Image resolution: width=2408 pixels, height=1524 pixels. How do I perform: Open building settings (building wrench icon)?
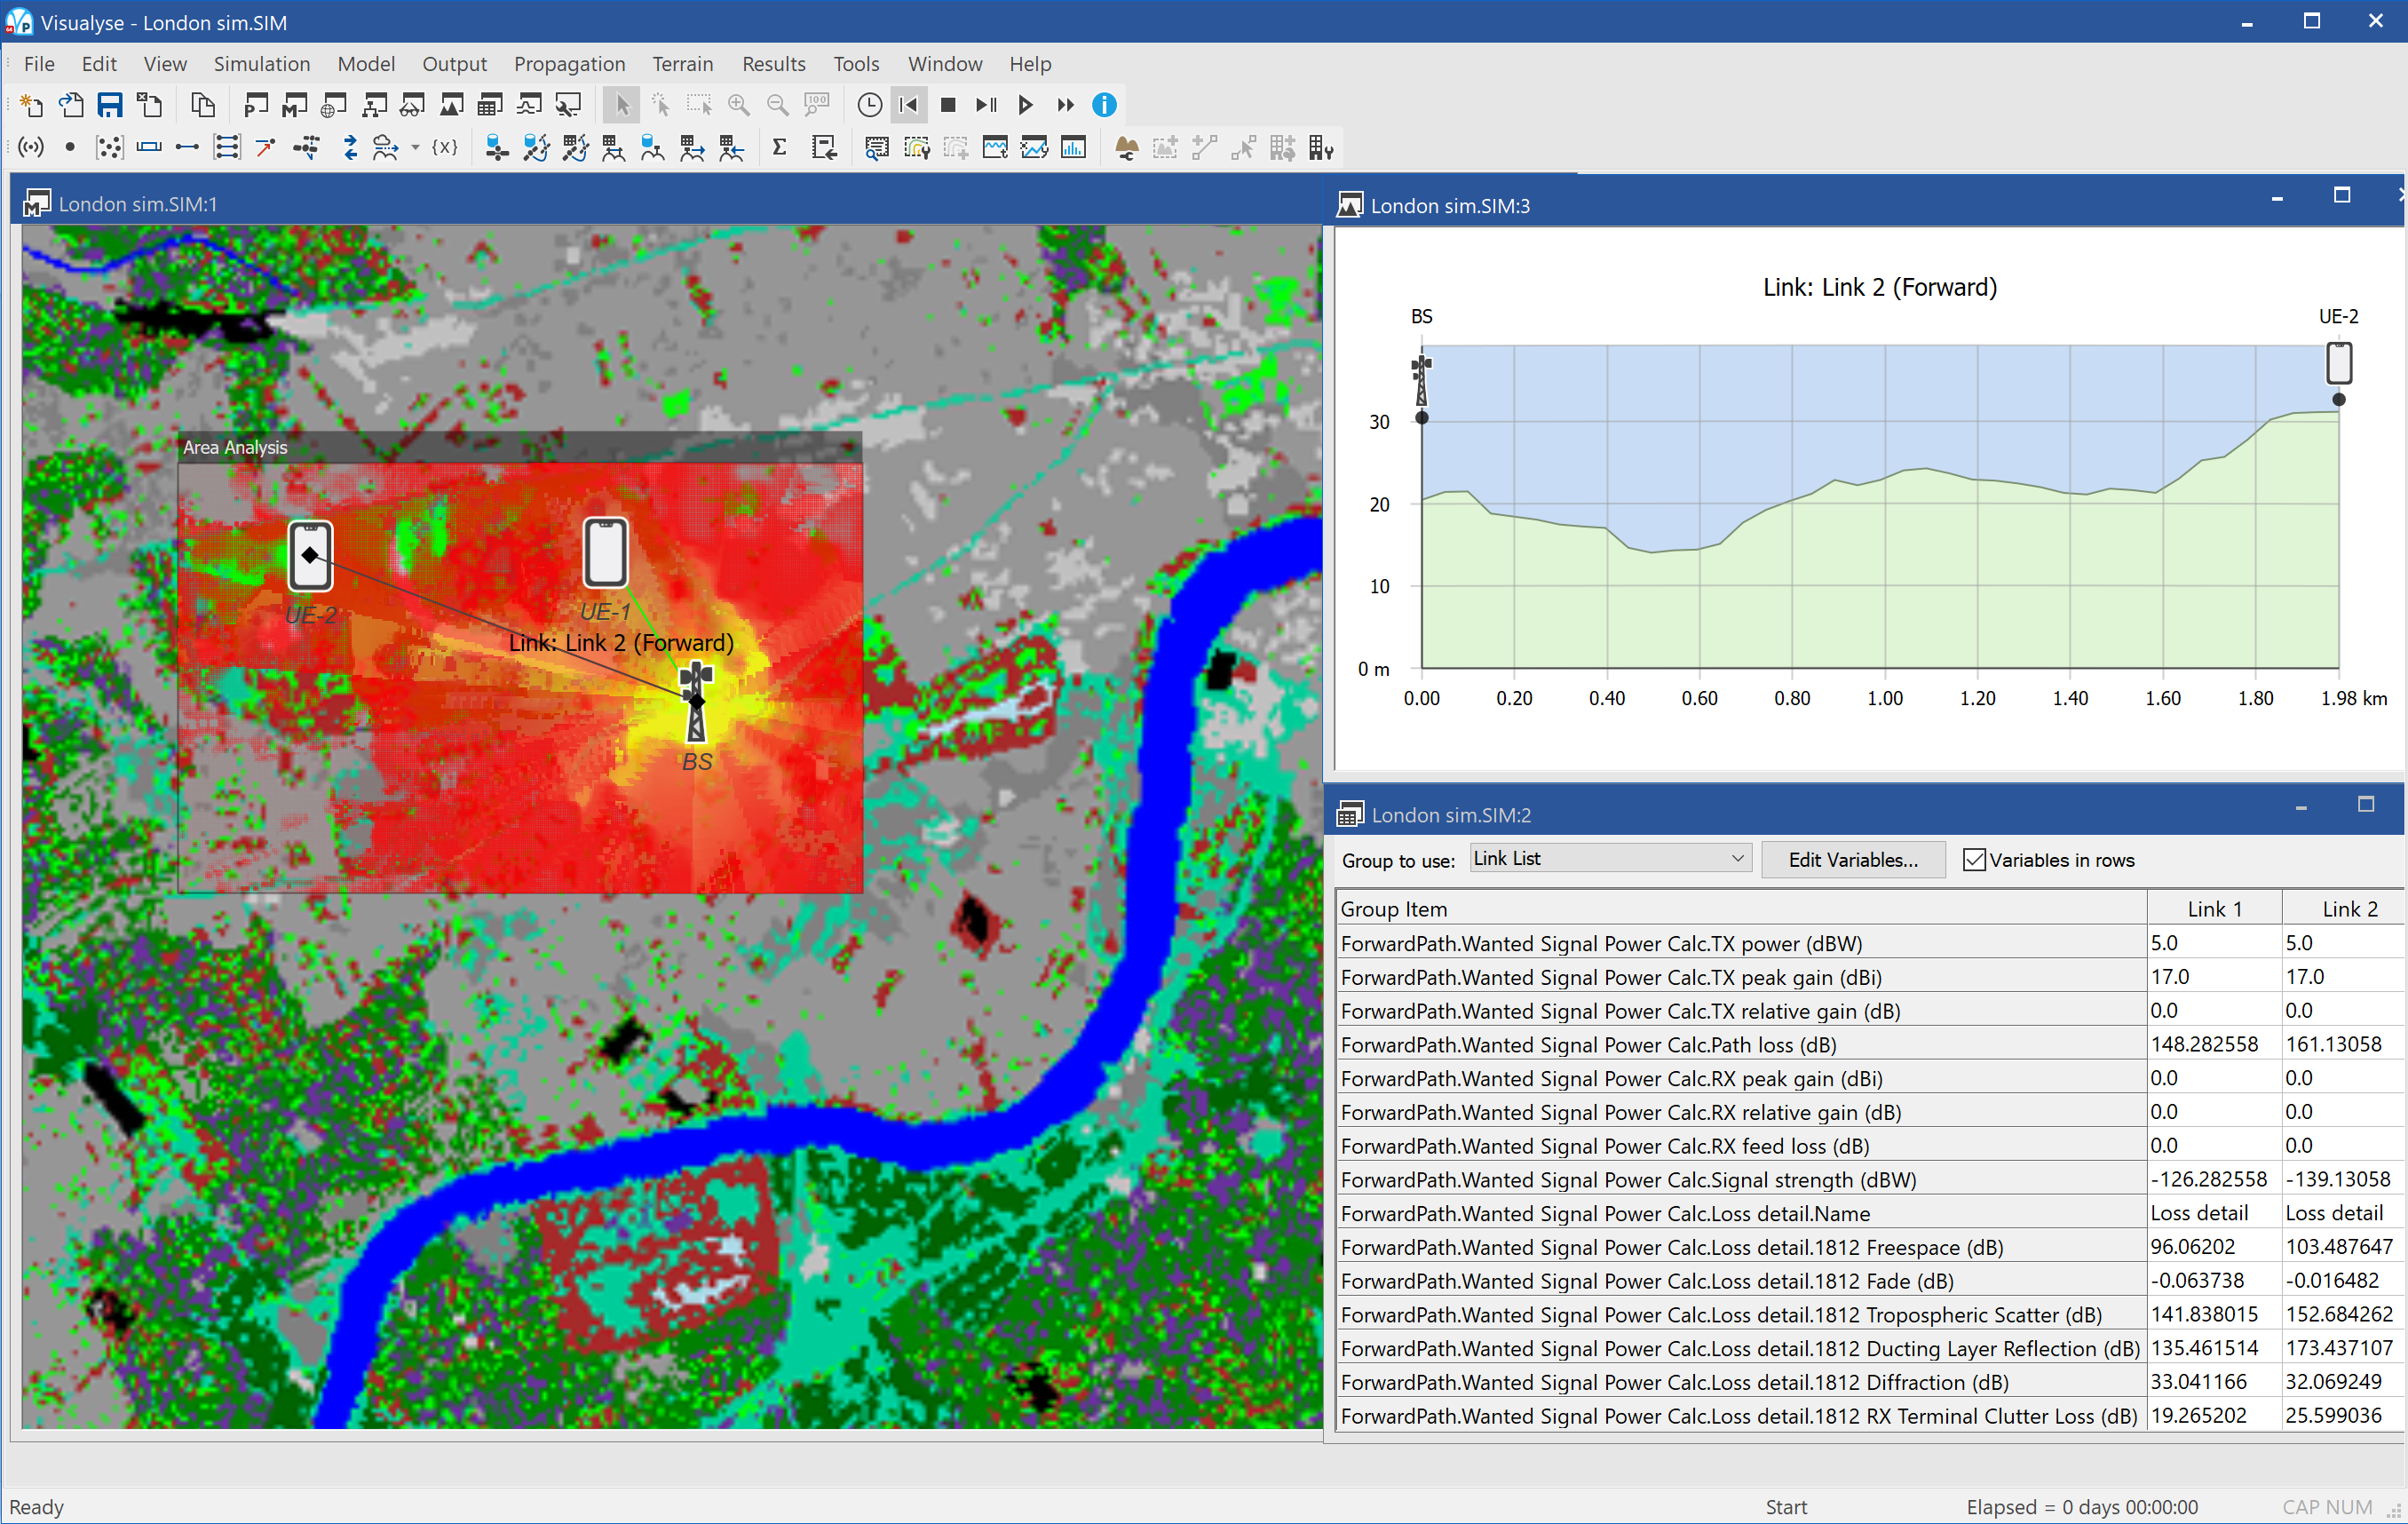(1321, 148)
